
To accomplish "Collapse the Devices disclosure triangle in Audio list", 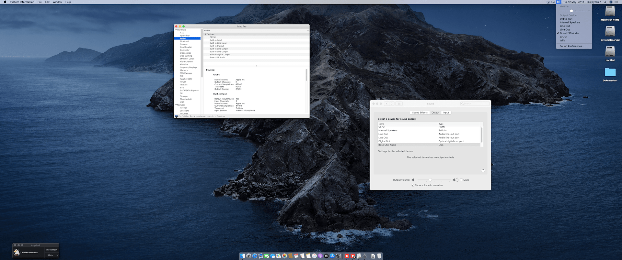I will coord(205,34).
